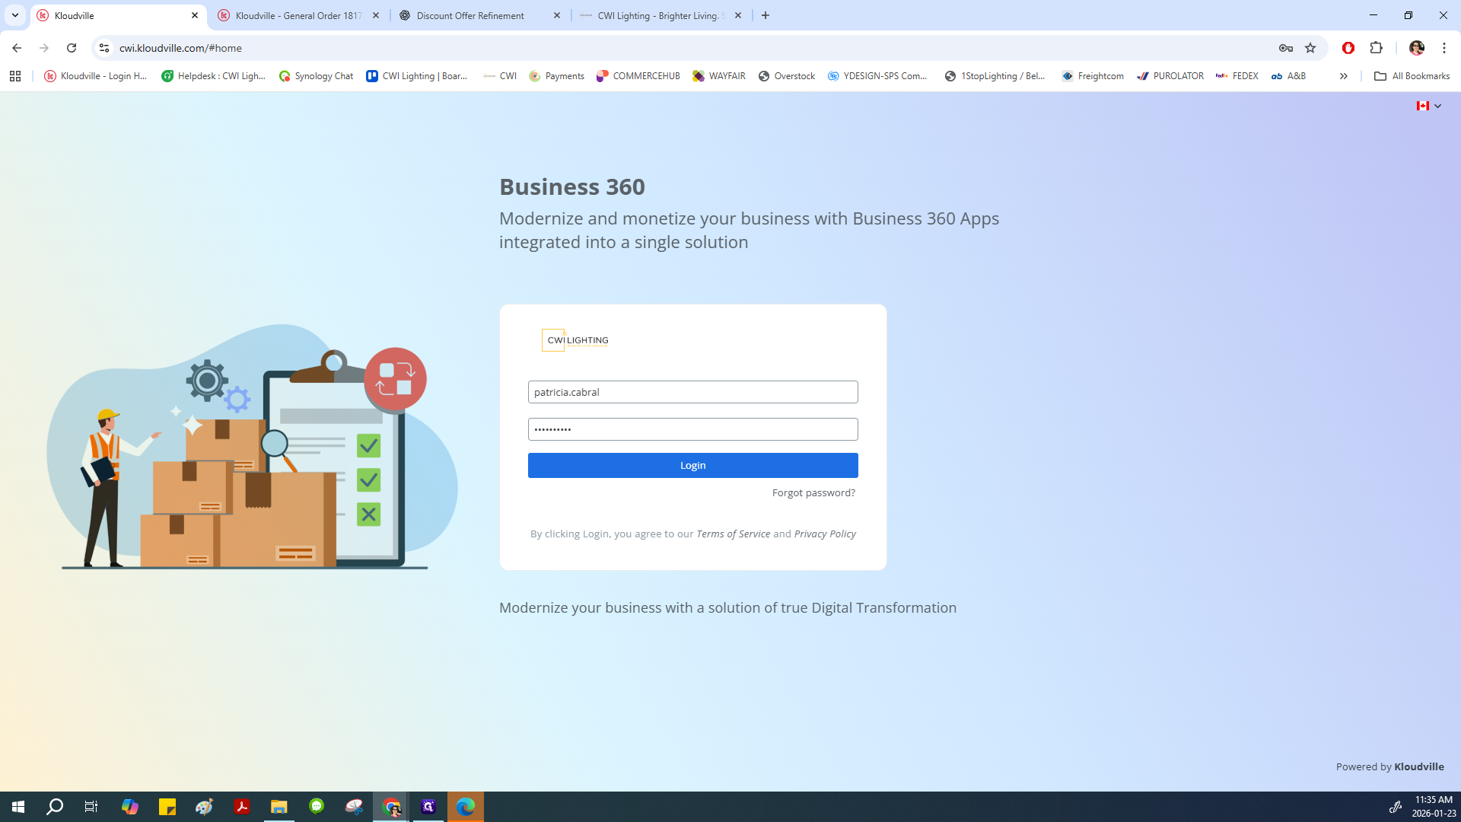Open File Explorer from the taskbar

point(279,806)
